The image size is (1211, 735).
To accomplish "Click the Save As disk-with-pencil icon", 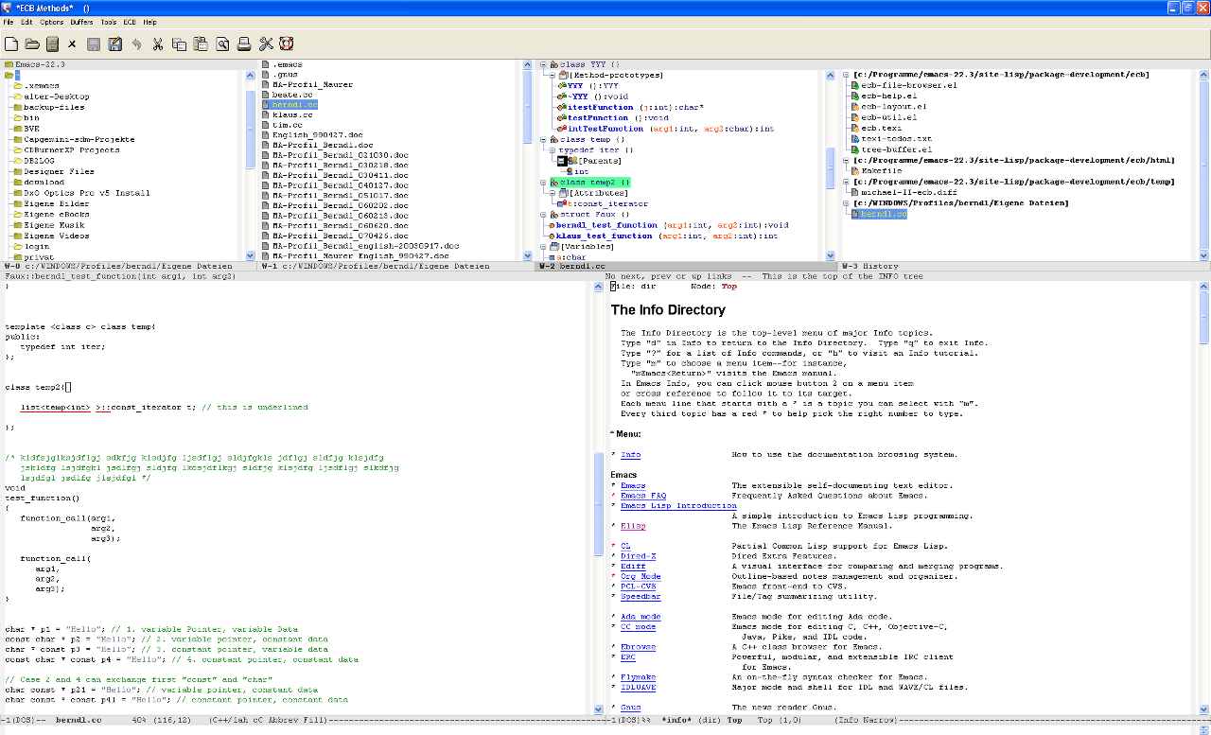I will tap(114, 44).
